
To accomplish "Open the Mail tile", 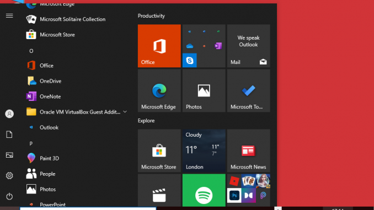I will tap(249, 46).
